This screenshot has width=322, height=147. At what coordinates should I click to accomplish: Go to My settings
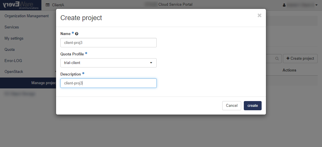[x=14, y=38]
